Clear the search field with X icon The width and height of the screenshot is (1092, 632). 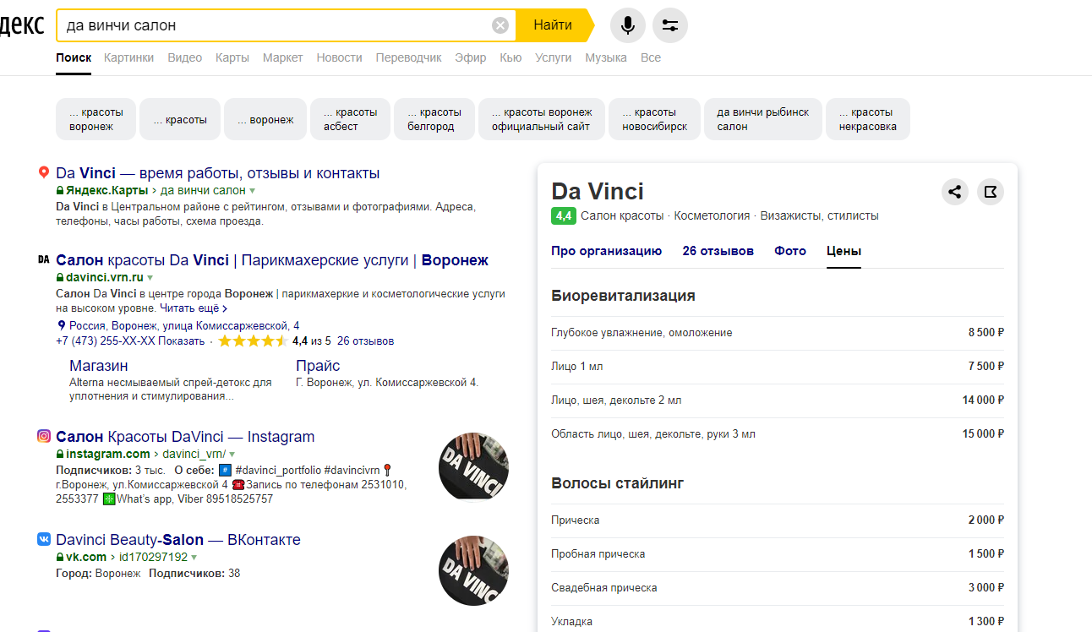(x=500, y=25)
